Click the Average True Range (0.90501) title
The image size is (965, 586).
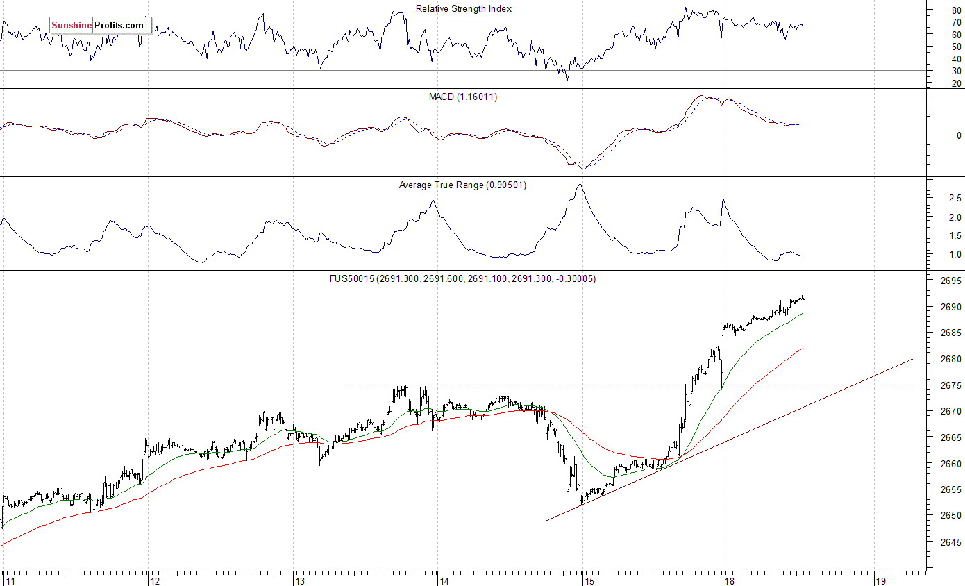463,185
